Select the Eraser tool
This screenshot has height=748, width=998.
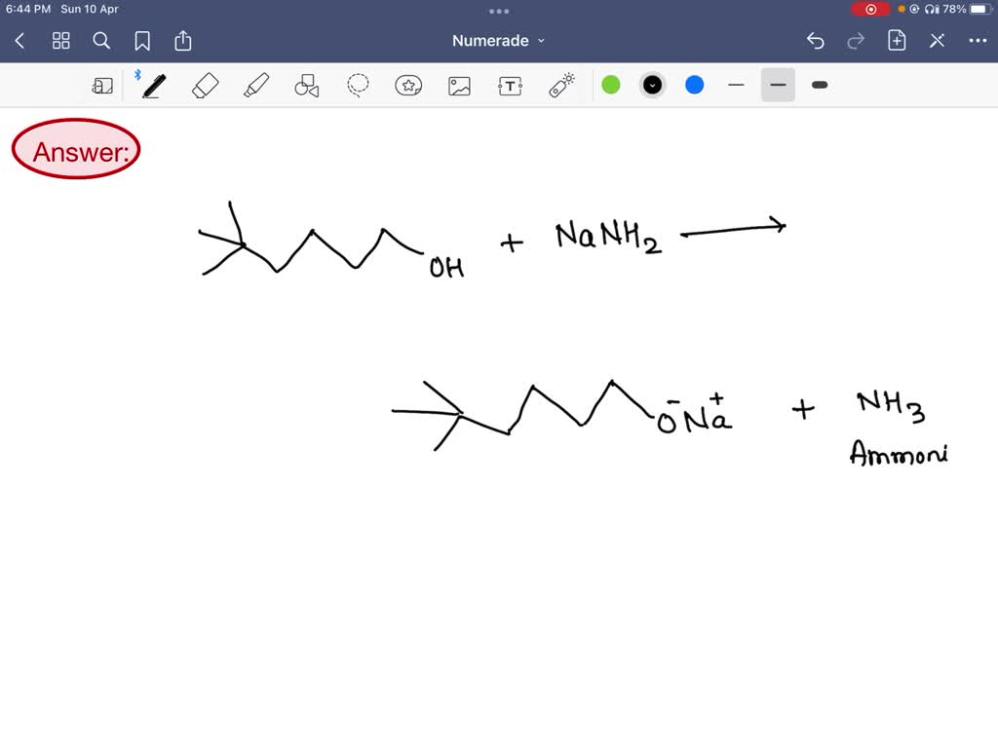pyautogui.click(x=205, y=85)
